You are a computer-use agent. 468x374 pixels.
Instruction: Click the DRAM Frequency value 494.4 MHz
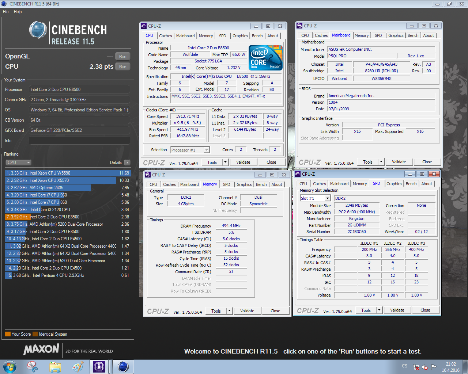231,226
